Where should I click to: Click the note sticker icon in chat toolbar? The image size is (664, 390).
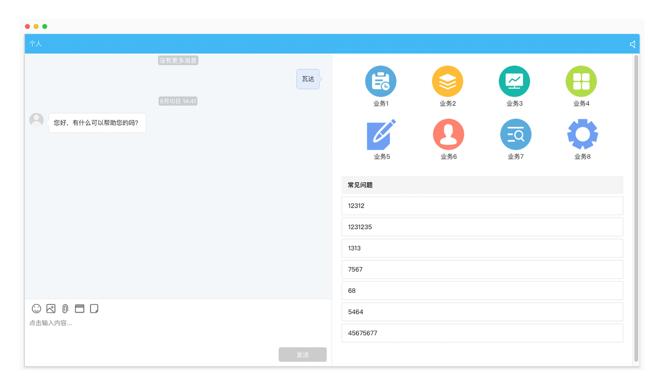point(94,308)
